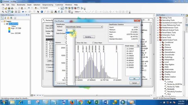The height and width of the screenshot is (105, 188).
Task: Open map document folder icon
Action: point(6,8)
